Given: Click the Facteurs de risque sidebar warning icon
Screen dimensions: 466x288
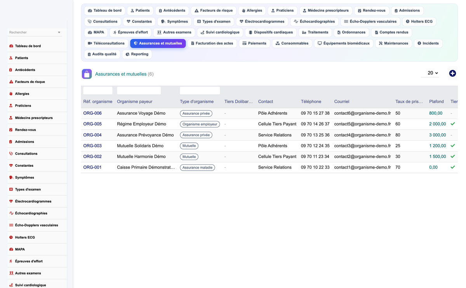Looking at the screenshot, I should 11,82.
